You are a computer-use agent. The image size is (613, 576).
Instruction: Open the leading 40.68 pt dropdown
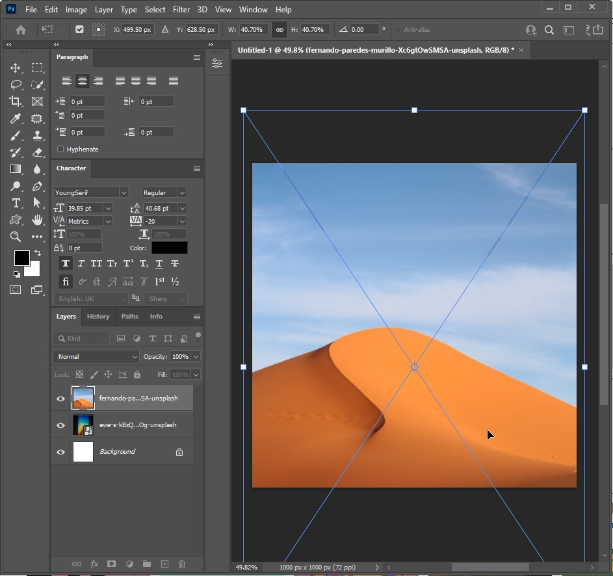tap(182, 209)
